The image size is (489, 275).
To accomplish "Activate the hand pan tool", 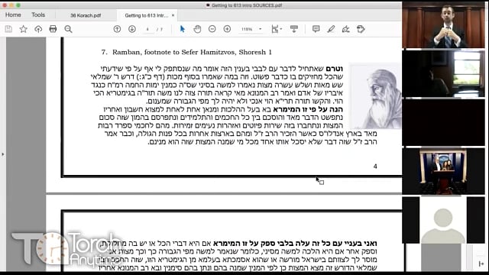I will (197, 29).
